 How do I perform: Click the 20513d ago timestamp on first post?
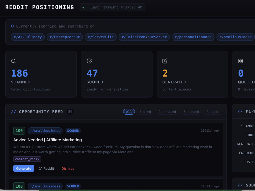[x=210, y=131]
